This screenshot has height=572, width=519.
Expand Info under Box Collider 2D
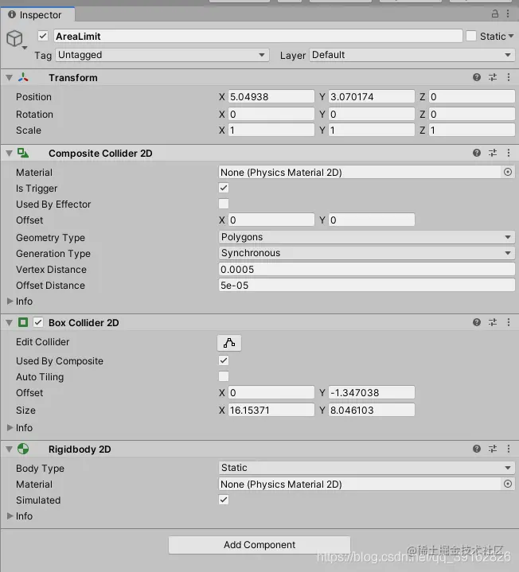click(x=10, y=427)
